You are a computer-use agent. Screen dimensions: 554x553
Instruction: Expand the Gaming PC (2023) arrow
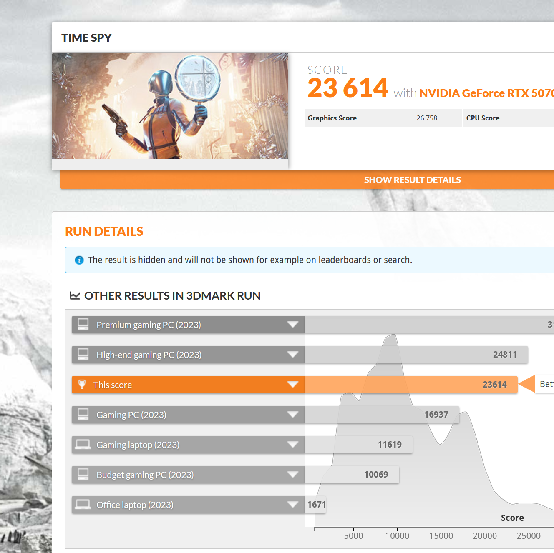click(293, 415)
